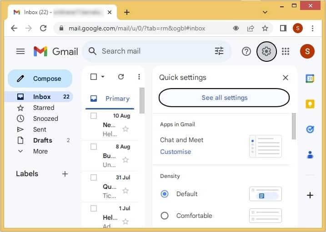Click the Chat and Meet layout thumbnail

[266, 146]
